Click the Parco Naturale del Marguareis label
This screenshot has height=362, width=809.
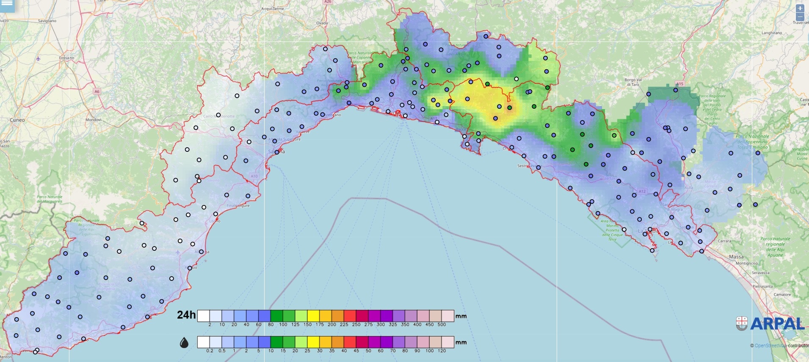(50, 199)
